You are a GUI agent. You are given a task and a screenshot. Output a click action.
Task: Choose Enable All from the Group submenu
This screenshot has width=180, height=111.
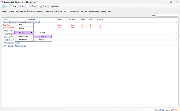(43, 36)
